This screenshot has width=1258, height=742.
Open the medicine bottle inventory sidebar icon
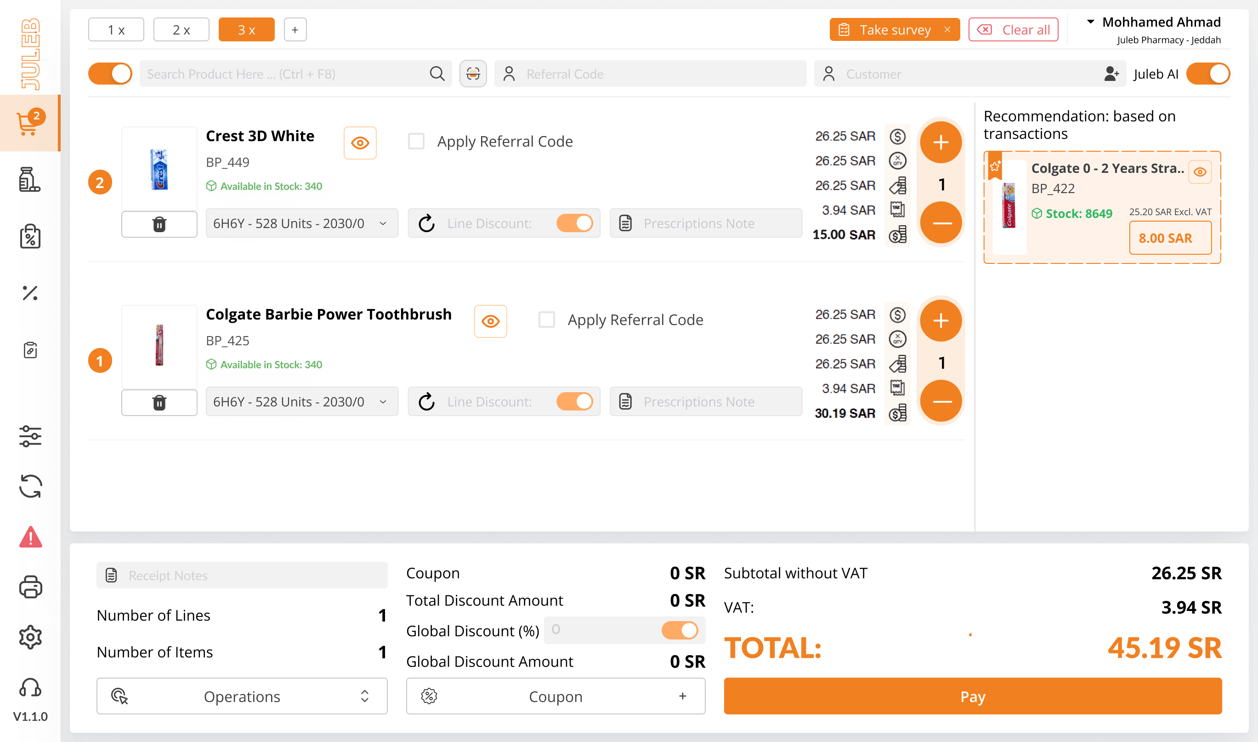pyautogui.click(x=30, y=179)
